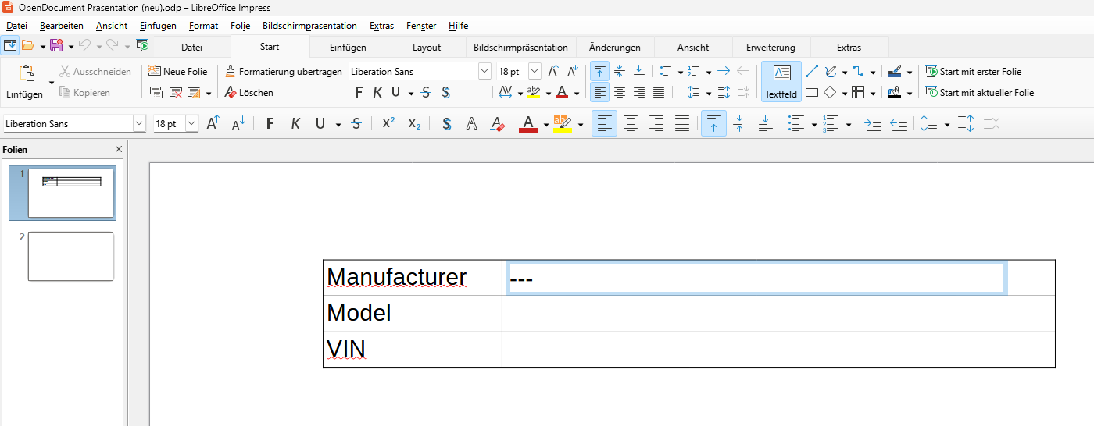Click the duplicate slide icon
1094x426 pixels.
156,93
